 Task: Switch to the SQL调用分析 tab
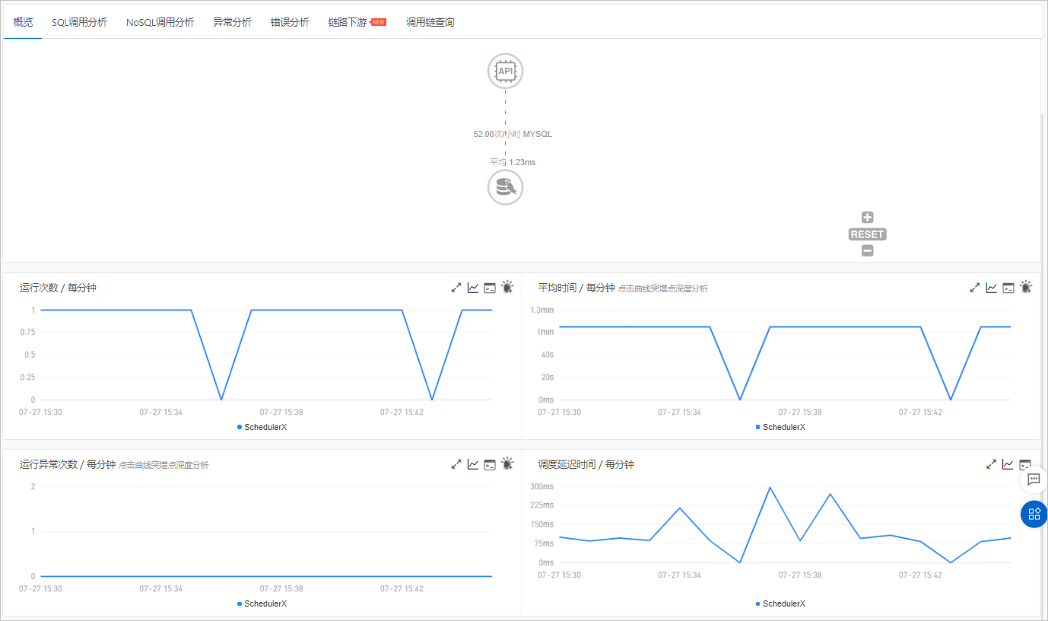(x=79, y=22)
